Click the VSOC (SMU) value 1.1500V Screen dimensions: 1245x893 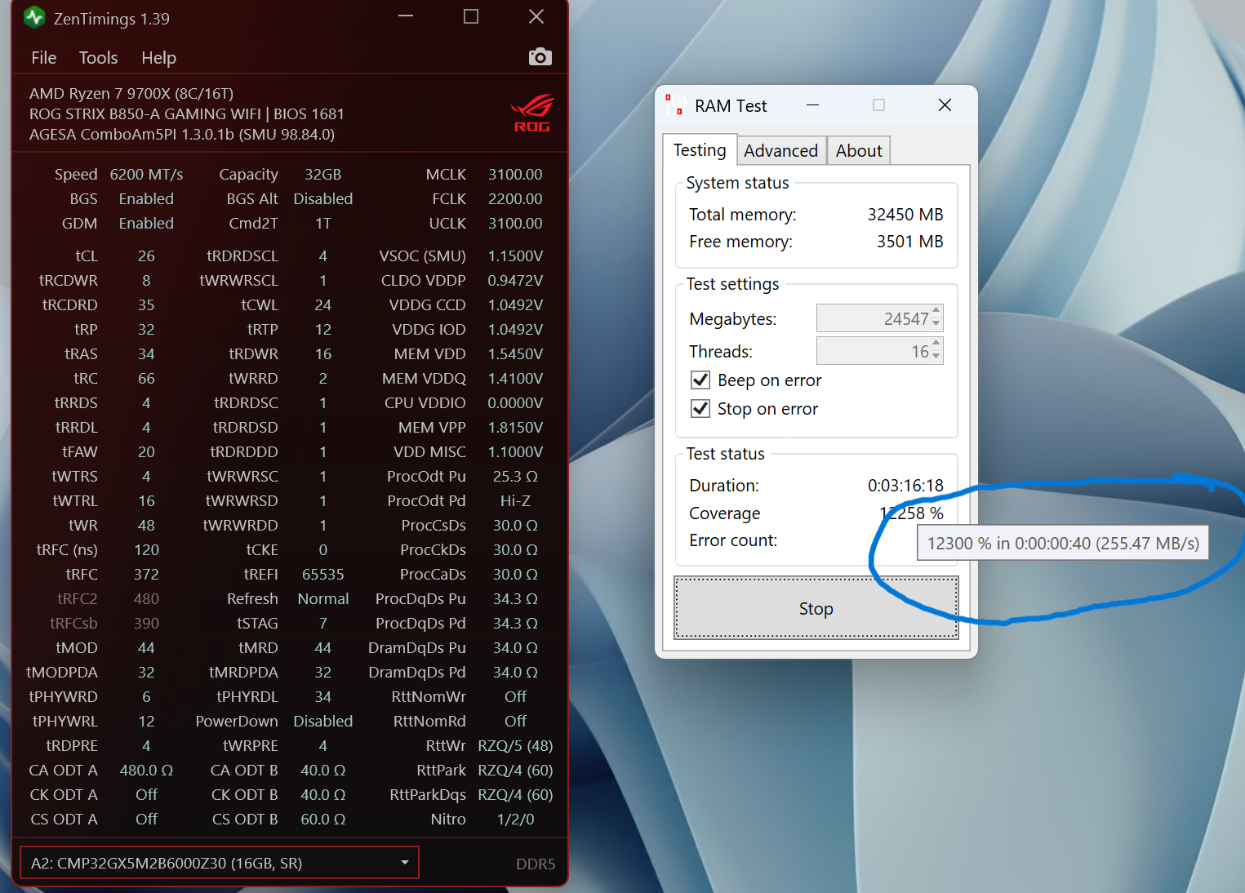coord(515,256)
